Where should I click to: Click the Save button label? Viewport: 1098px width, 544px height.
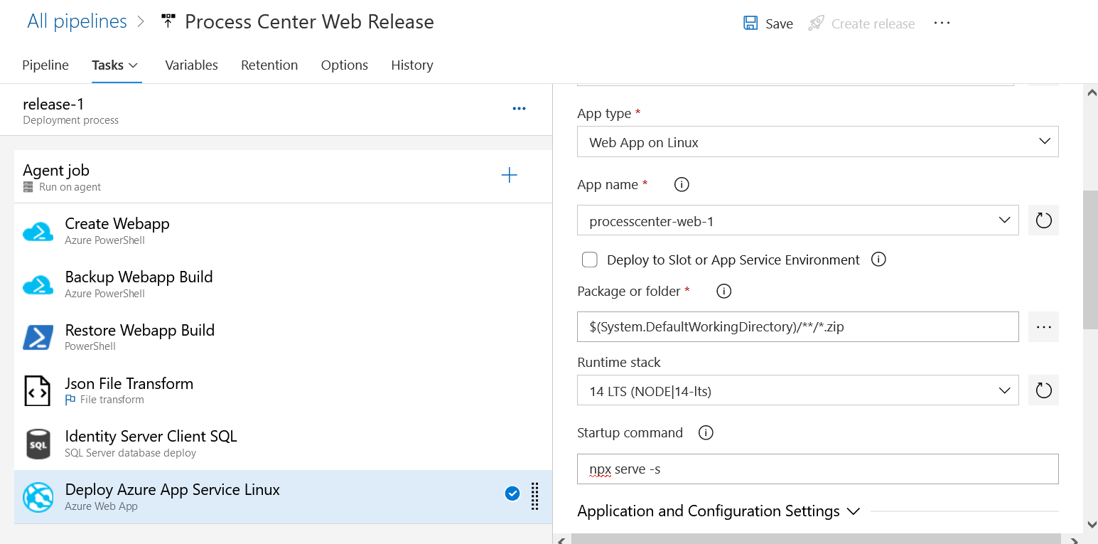click(x=779, y=23)
